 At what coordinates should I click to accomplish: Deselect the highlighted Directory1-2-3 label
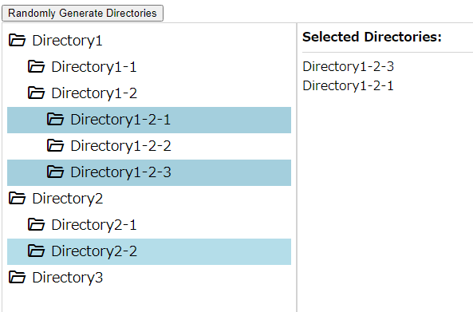[x=120, y=172]
